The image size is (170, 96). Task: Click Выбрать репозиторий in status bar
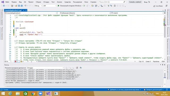click(x=154, y=90)
